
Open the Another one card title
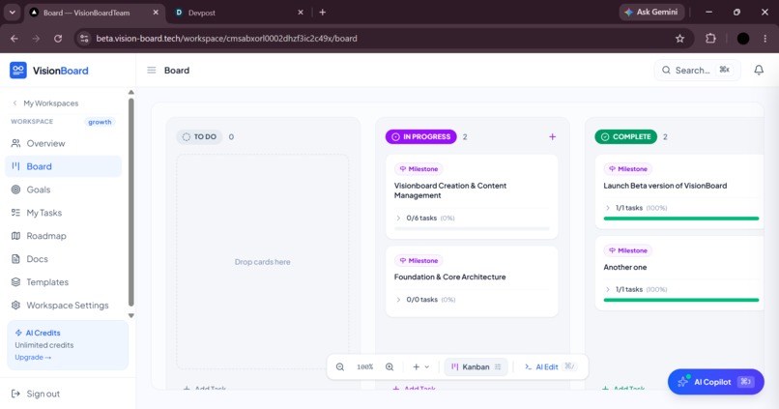tap(625, 267)
